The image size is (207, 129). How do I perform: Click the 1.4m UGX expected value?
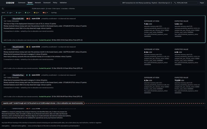click(x=178, y=24)
